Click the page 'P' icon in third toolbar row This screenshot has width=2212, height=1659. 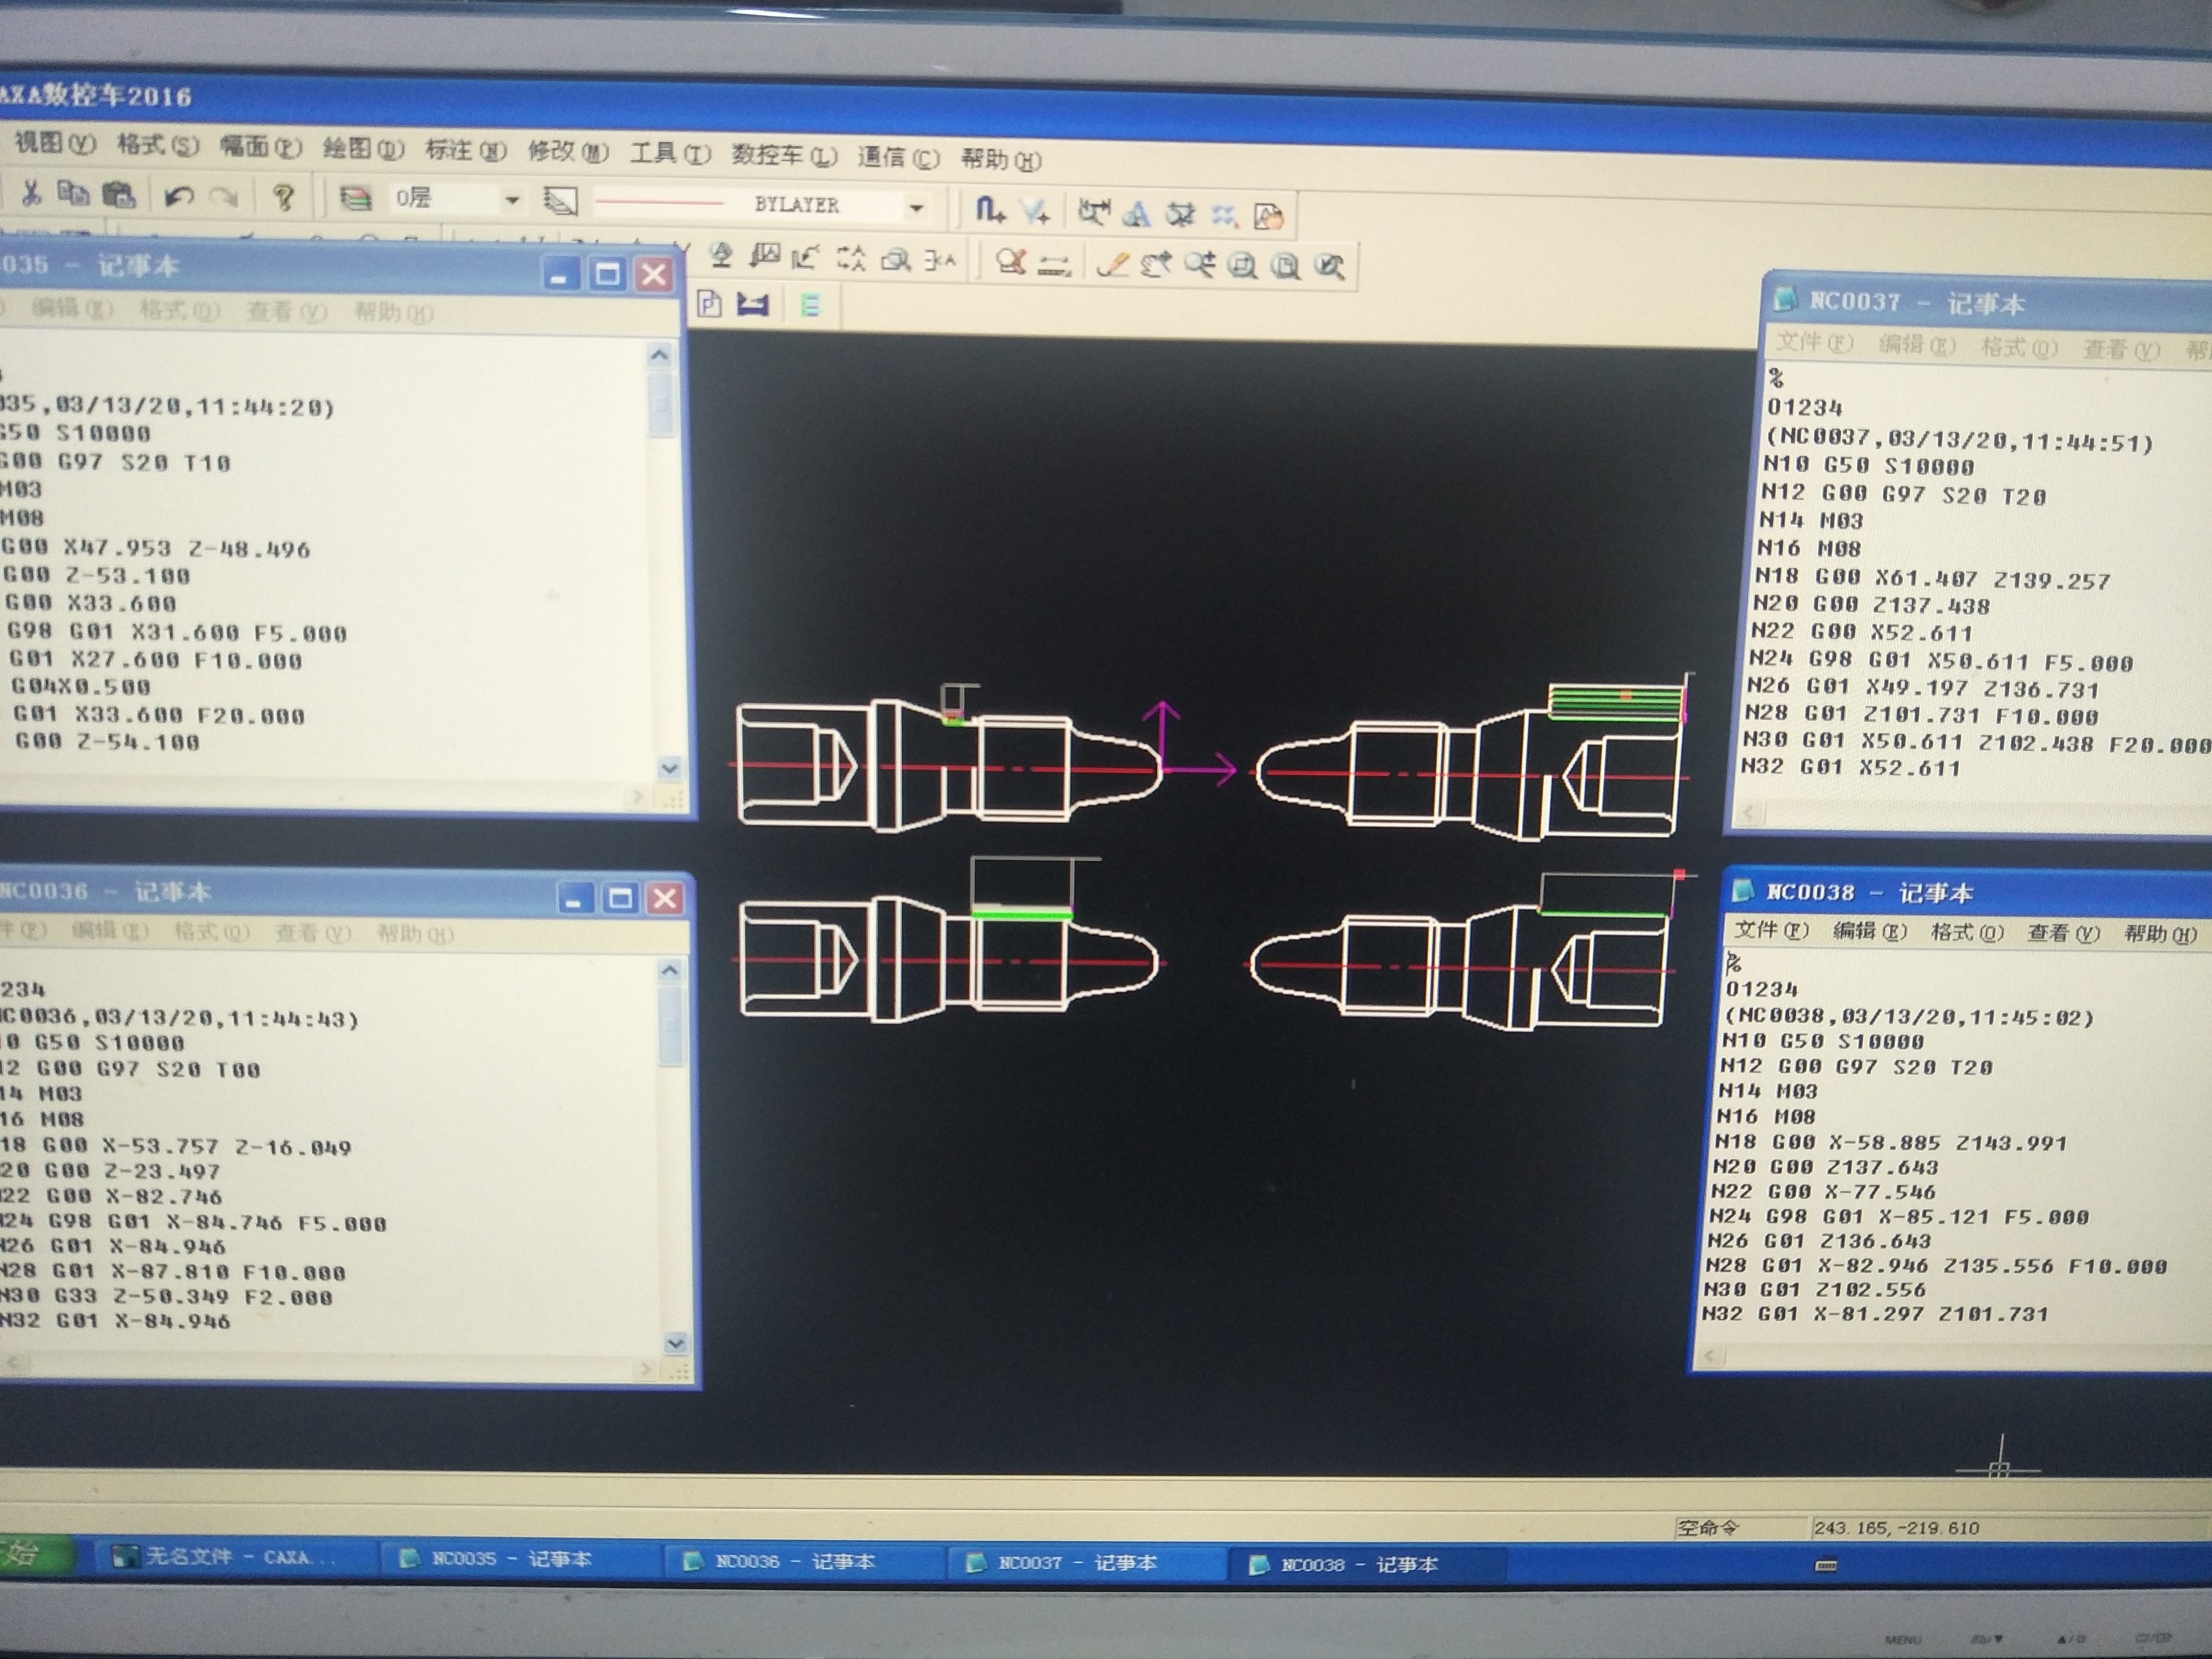tap(709, 304)
